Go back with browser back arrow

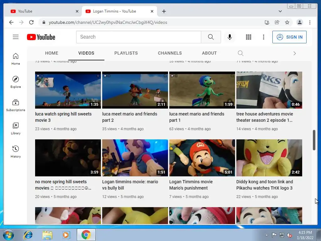(x=11, y=22)
